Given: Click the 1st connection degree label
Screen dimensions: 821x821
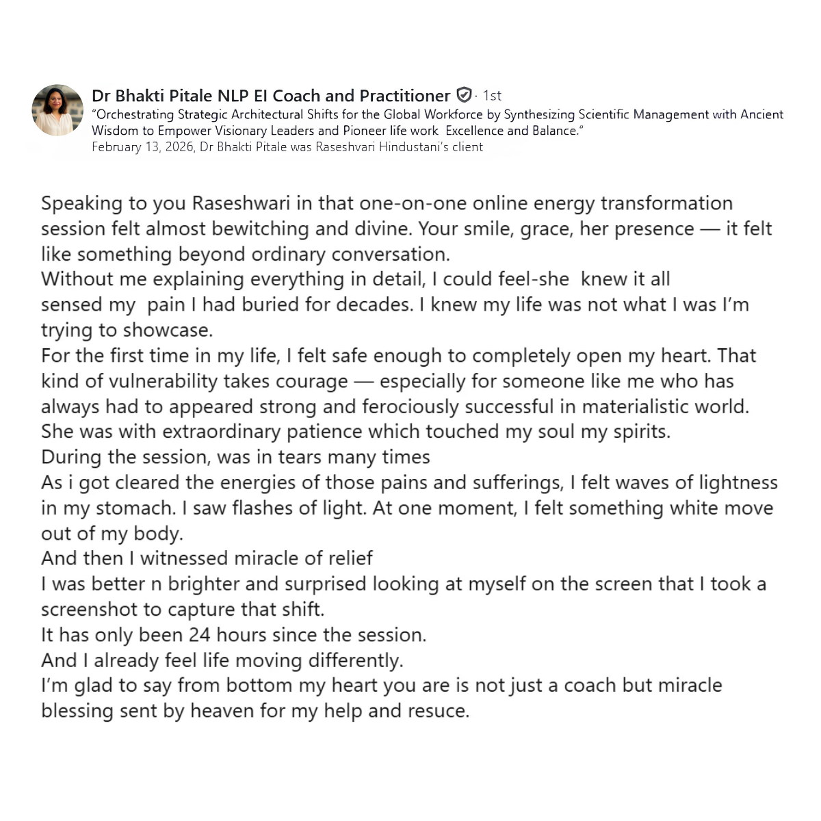Looking at the screenshot, I should click(x=492, y=95).
